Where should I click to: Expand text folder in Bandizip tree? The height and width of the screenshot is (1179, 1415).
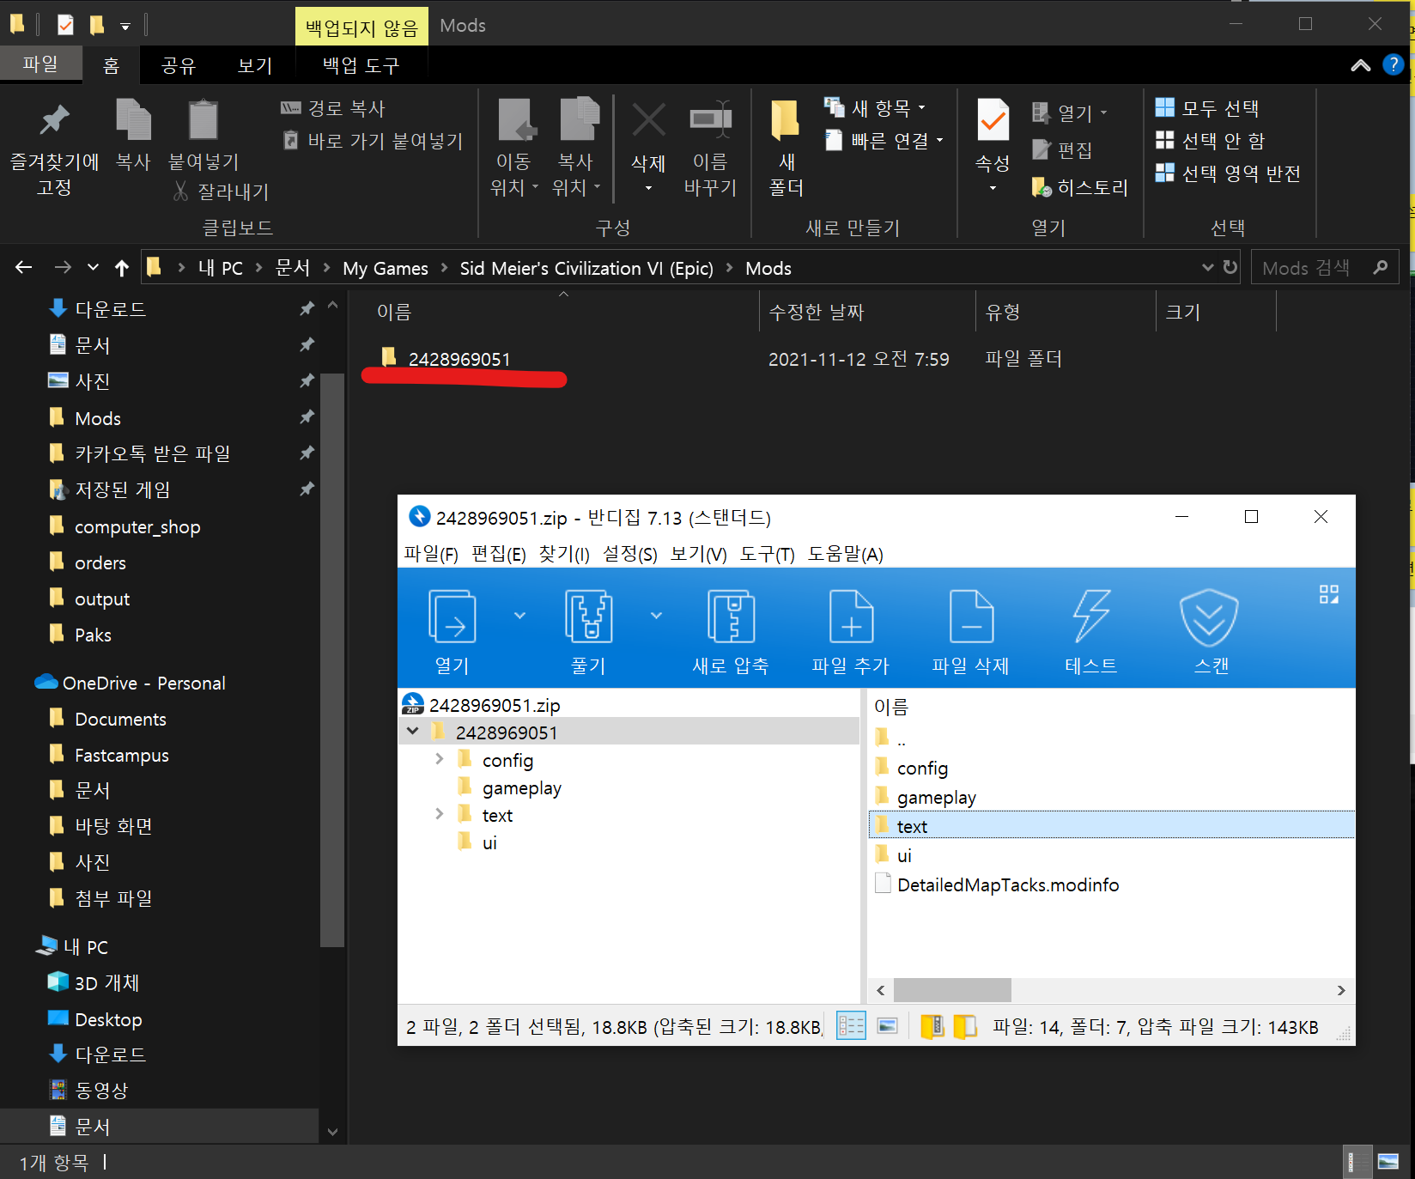[x=440, y=814]
